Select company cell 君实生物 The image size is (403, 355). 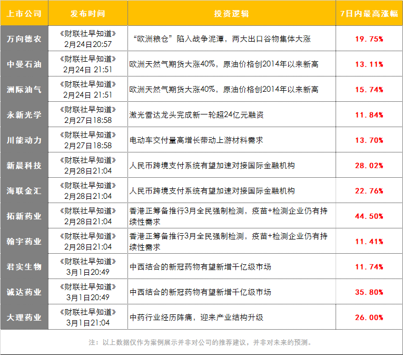point(24,267)
